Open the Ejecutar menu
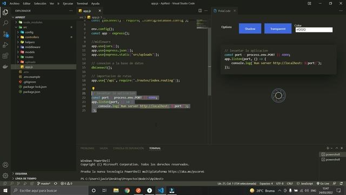This screenshot has width=346, height=195. pyautogui.click(x=68, y=4)
